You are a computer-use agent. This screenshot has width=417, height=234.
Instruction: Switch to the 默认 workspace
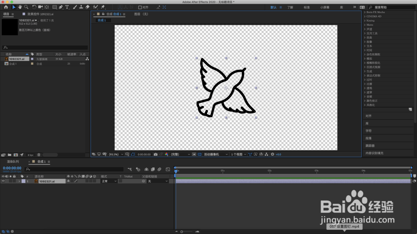(x=274, y=7)
